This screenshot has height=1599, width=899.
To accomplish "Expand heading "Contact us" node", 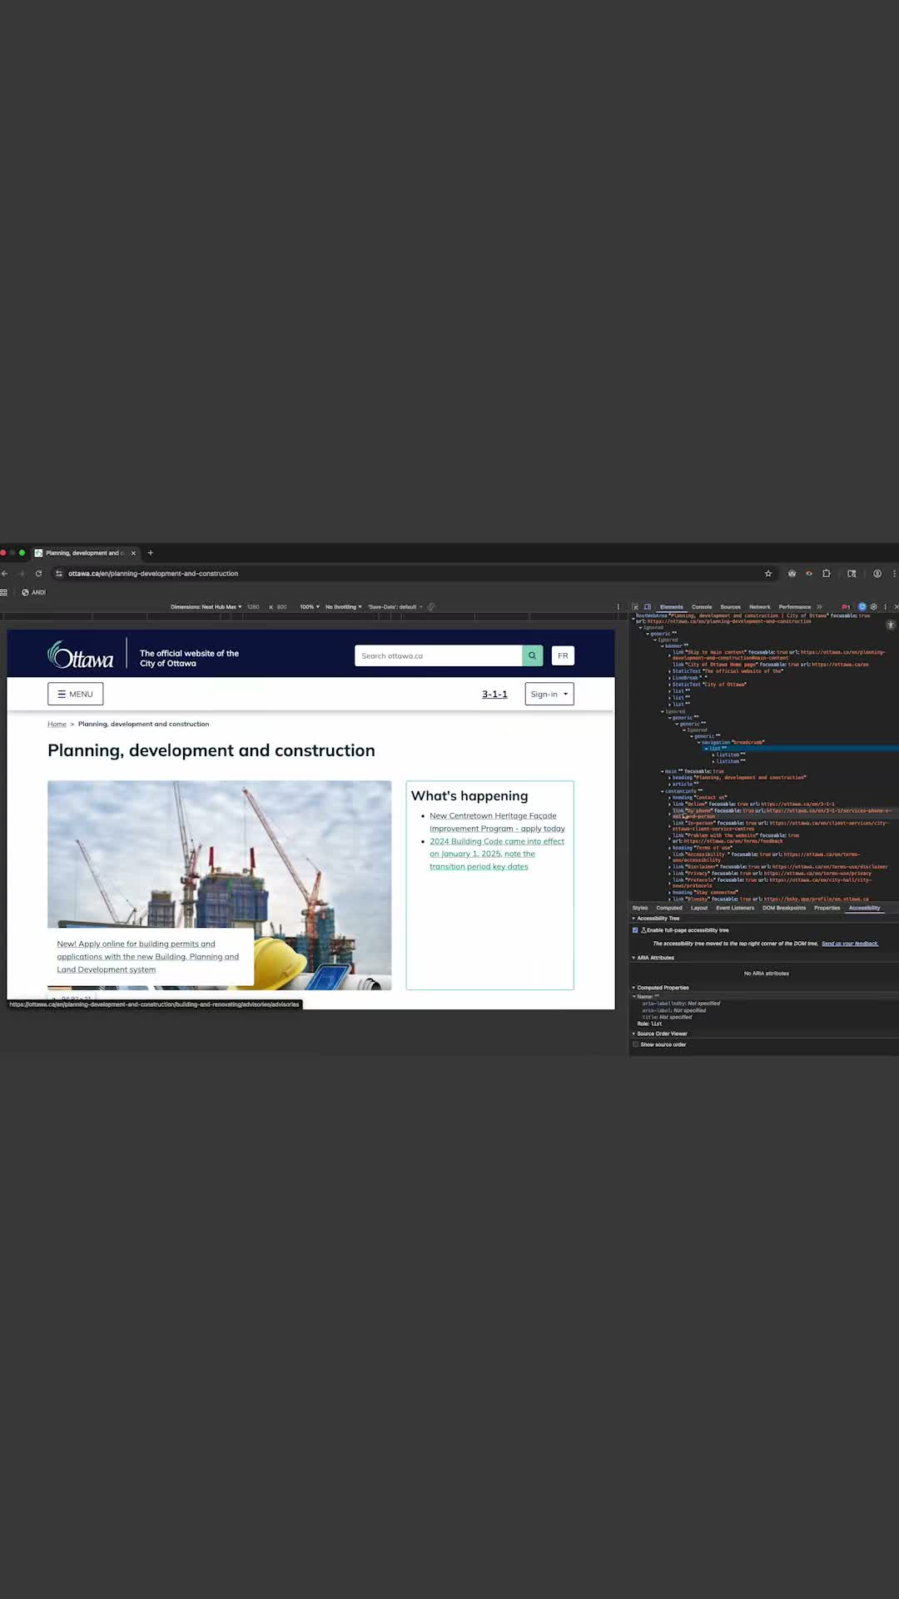I will coord(670,797).
